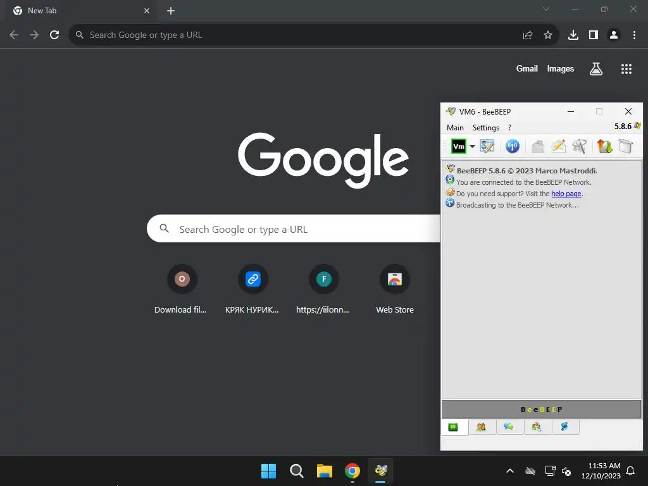The height and width of the screenshot is (486, 648).
Task: Select the New Tab browser tab
Action: [81, 11]
